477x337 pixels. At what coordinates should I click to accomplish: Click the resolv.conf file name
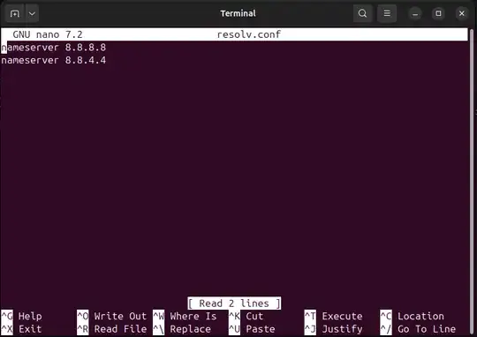249,34
